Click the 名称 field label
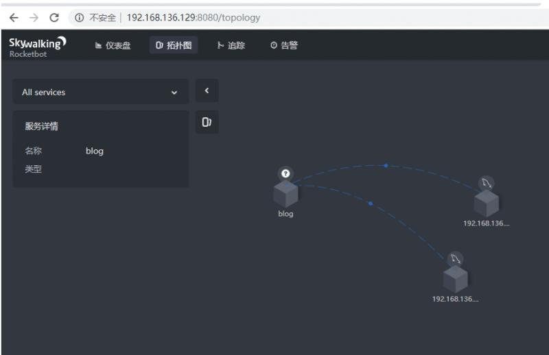The image size is (549, 355). pyautogui.click(x=33, y=151)
